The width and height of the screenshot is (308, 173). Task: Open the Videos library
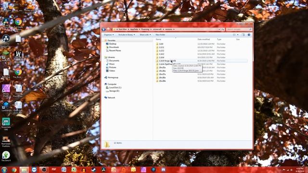(112, 71)
